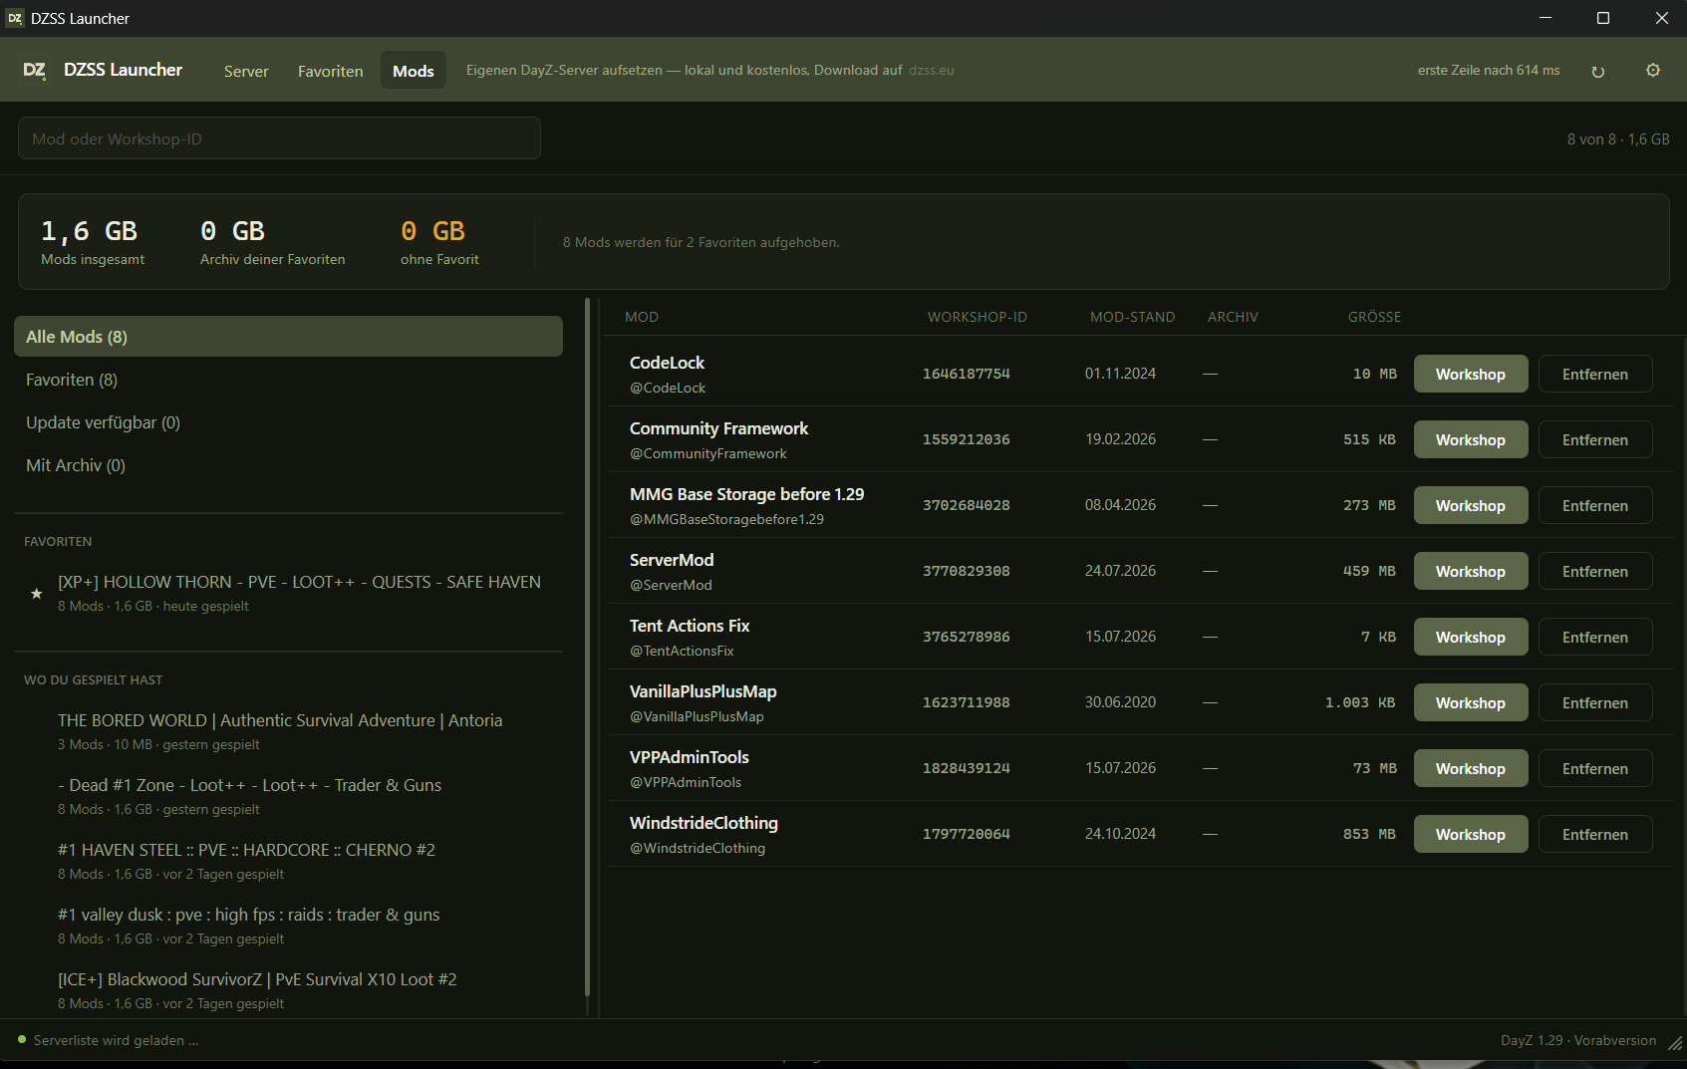Click the MOD-STAND column header

click(1132, 317)
